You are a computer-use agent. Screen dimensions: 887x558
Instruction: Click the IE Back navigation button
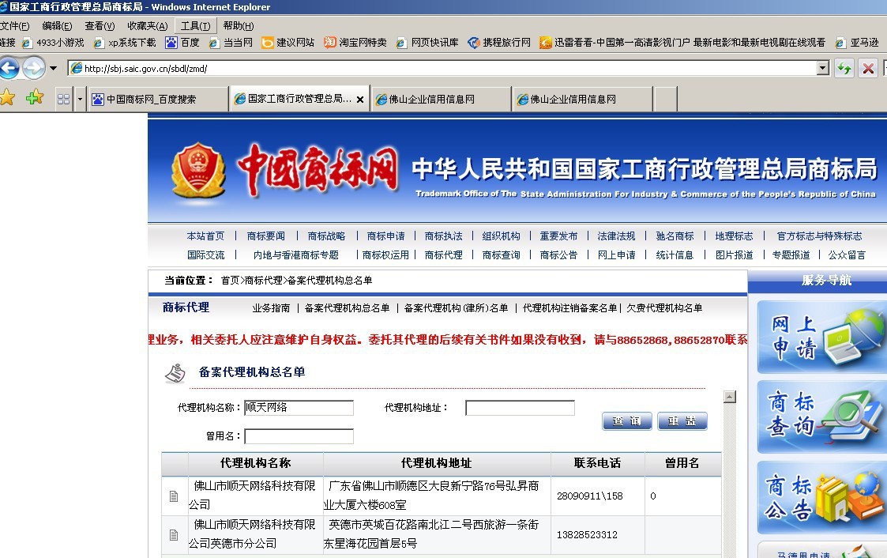pos(8,69)
